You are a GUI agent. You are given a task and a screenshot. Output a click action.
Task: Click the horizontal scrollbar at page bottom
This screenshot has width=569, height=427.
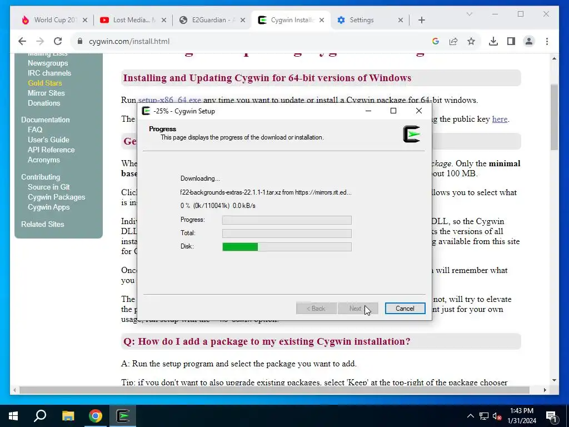274,390
